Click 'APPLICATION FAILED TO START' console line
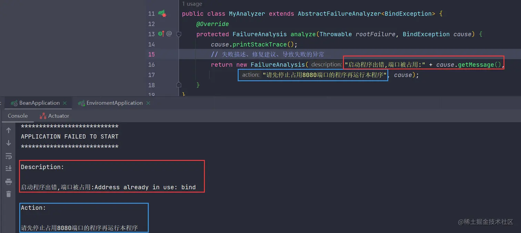 (x=70, y=136)
